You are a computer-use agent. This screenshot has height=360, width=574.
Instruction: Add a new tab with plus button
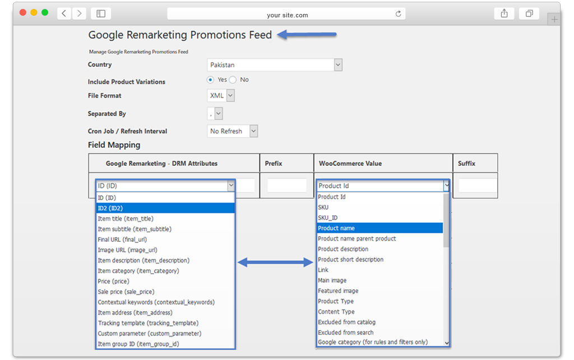[554, 20]
